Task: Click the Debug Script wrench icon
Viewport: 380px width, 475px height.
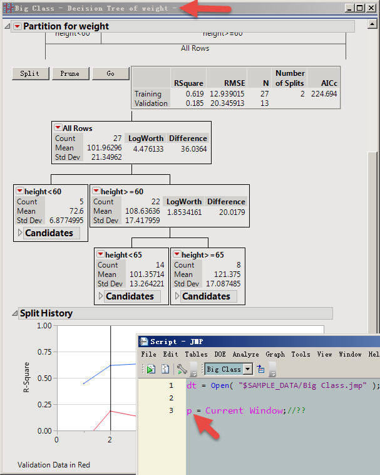Action: [x=182, y=369]
